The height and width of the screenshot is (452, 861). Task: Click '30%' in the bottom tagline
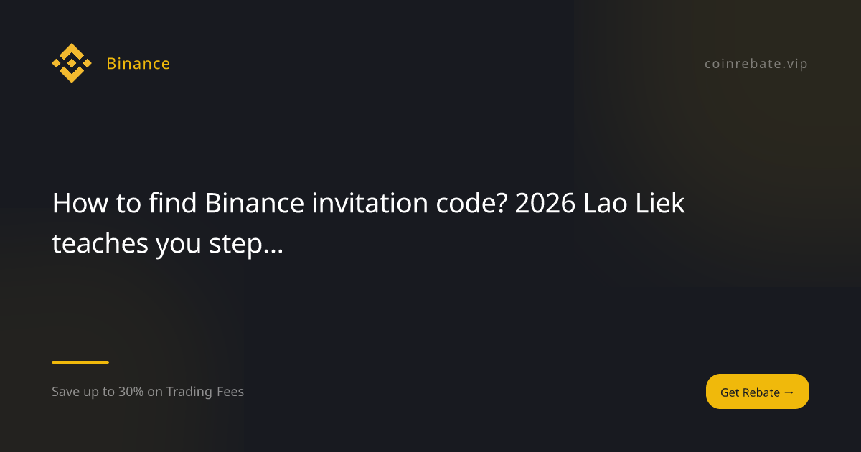point(131,392)
